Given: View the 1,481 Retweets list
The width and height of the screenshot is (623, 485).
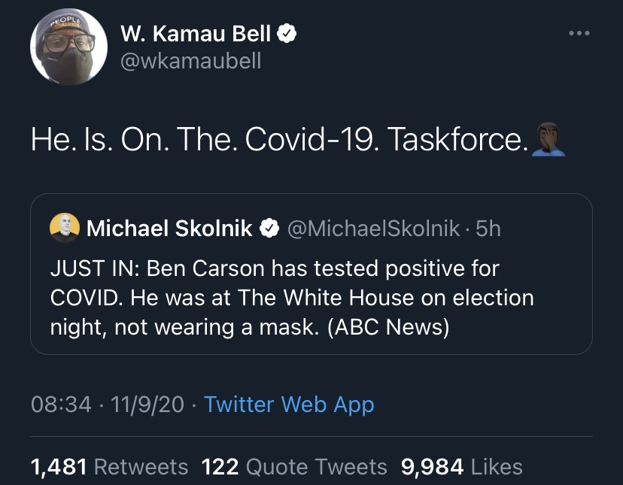Looking at the screenshot, I should coord(110,467).
